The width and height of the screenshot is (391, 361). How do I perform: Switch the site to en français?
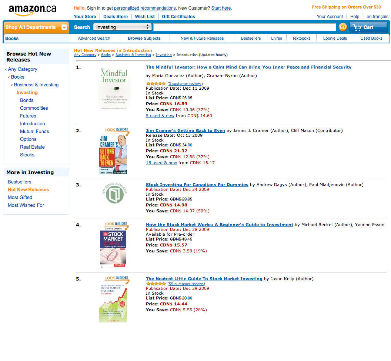point(377,16)
